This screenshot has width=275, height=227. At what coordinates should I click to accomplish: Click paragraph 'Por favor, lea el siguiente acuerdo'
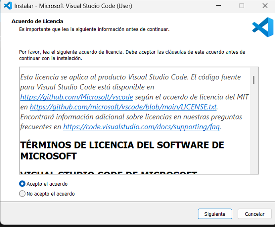point(132,55)
